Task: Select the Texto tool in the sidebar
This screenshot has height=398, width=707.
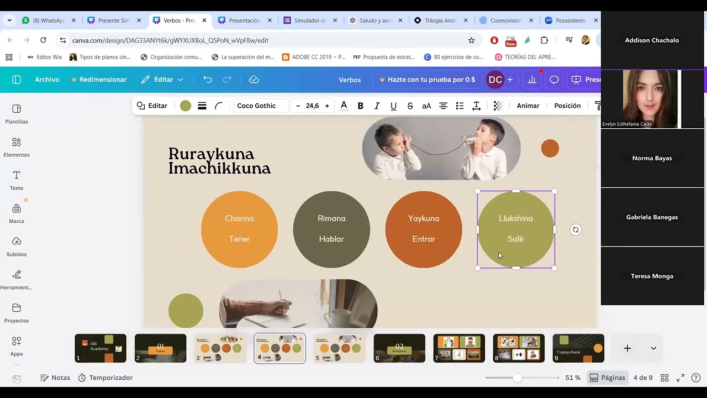Action: (x=17, y=181)
